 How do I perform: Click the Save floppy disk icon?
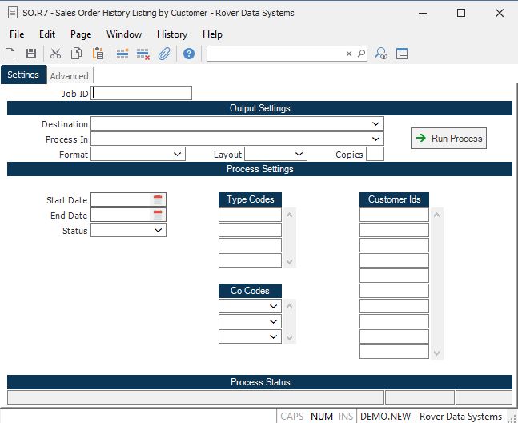(x=31, y=54)
